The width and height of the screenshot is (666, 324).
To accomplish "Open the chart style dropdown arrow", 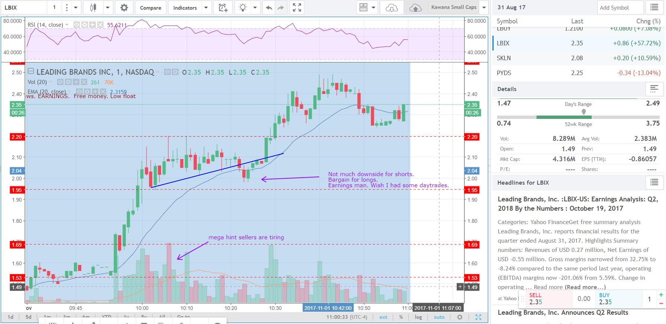I will [x=108, y=7].
